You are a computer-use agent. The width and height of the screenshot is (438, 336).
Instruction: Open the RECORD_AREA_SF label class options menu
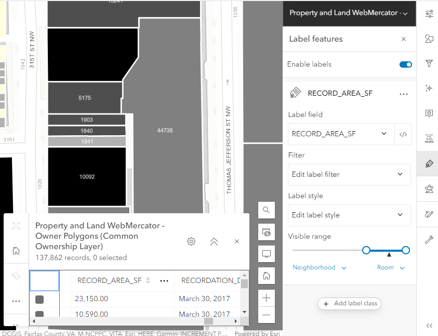pyautogui.click(x=404, y=94)
